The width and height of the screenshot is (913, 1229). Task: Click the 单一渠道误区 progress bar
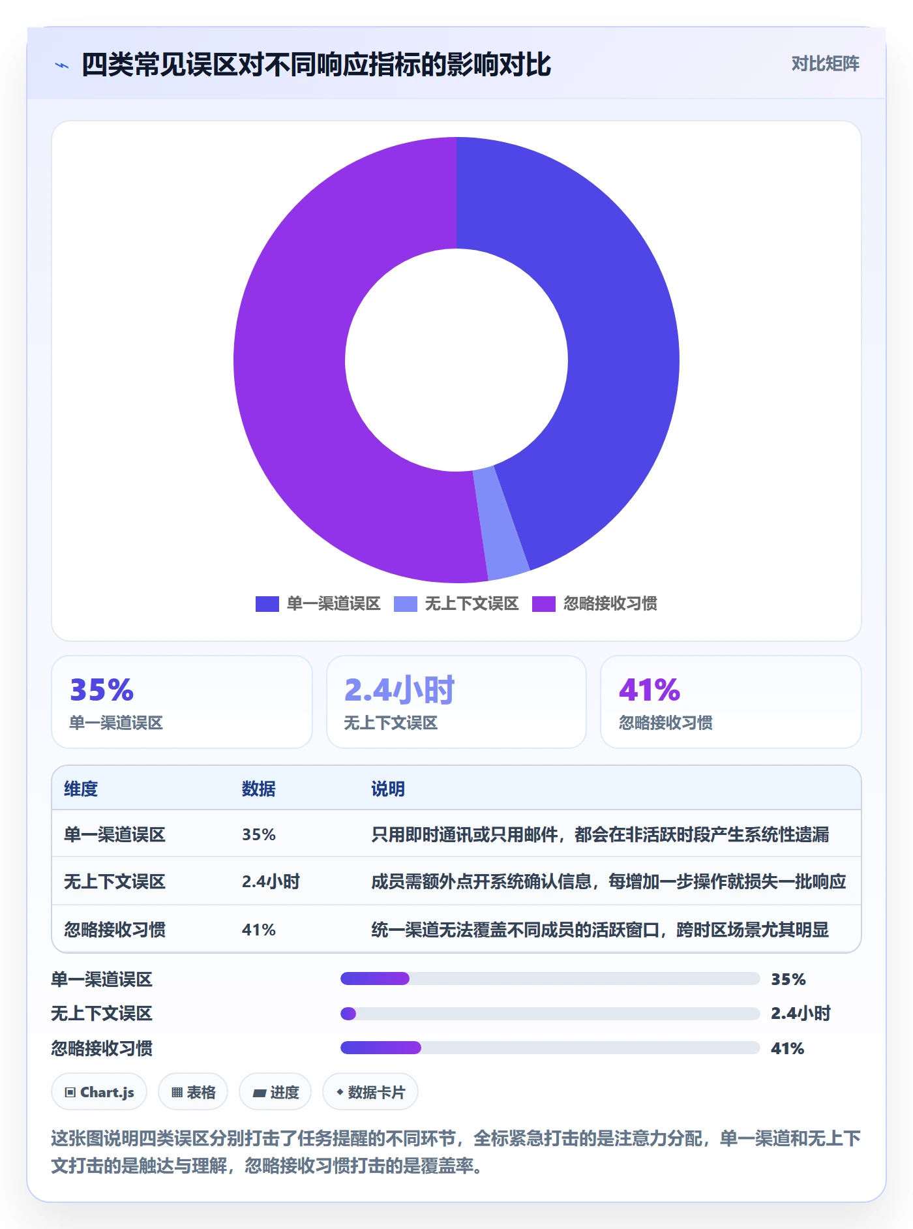[x=550, y=979]
